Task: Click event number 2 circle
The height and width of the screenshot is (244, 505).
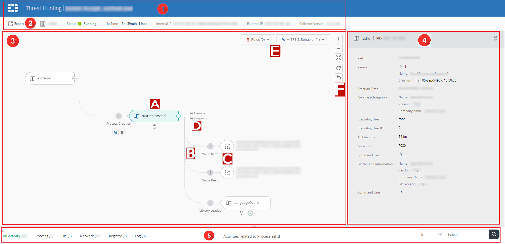Action: (210, 146)
